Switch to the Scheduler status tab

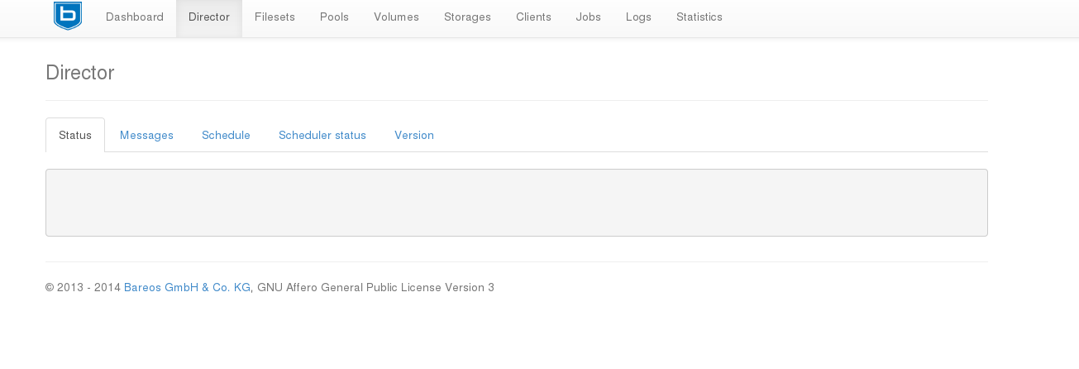(x=322, y=136)
